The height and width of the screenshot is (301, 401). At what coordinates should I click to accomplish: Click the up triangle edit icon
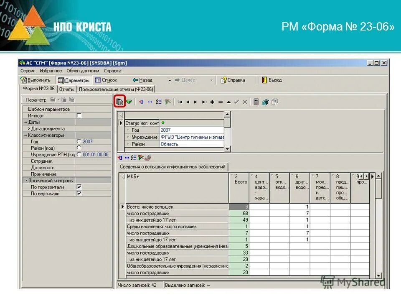click(x=228, y=102)
